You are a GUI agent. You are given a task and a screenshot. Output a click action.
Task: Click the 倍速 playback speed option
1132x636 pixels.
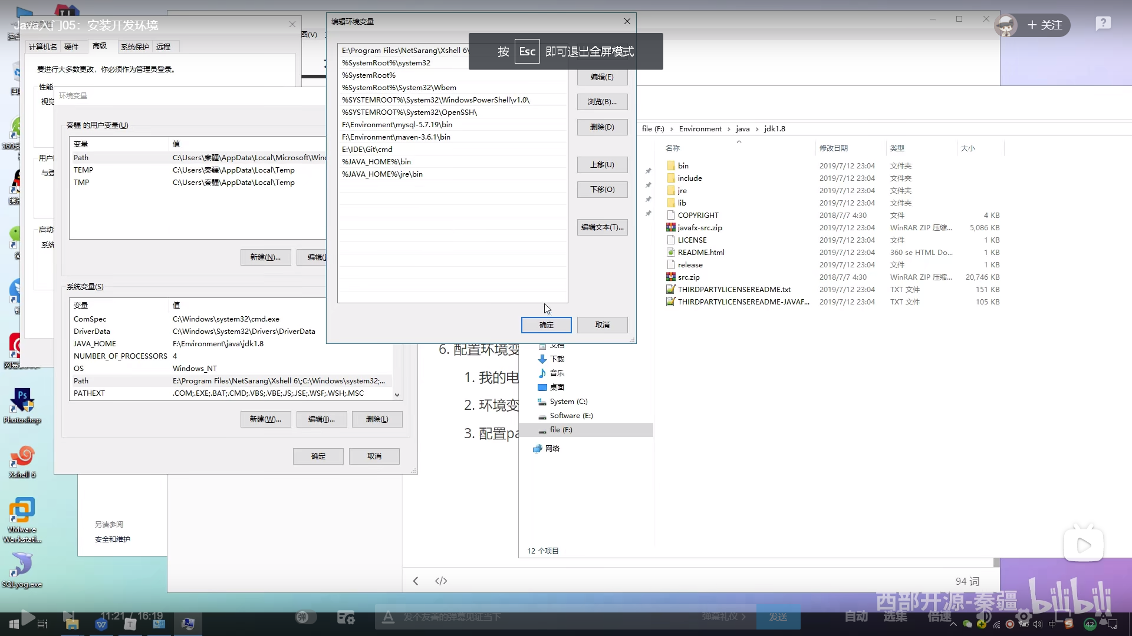(x=939, y=617)
